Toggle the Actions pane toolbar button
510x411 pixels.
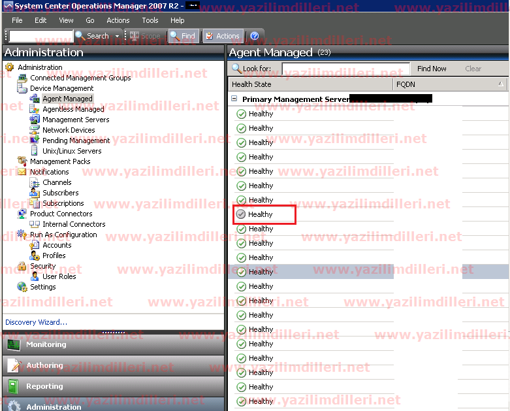pyautogui.click(x=223, y=36)
